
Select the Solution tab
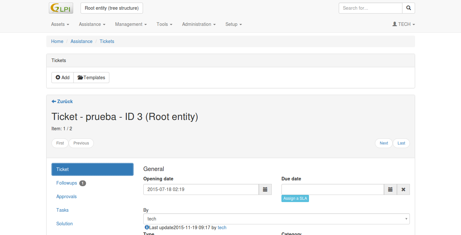coord(64,224)
